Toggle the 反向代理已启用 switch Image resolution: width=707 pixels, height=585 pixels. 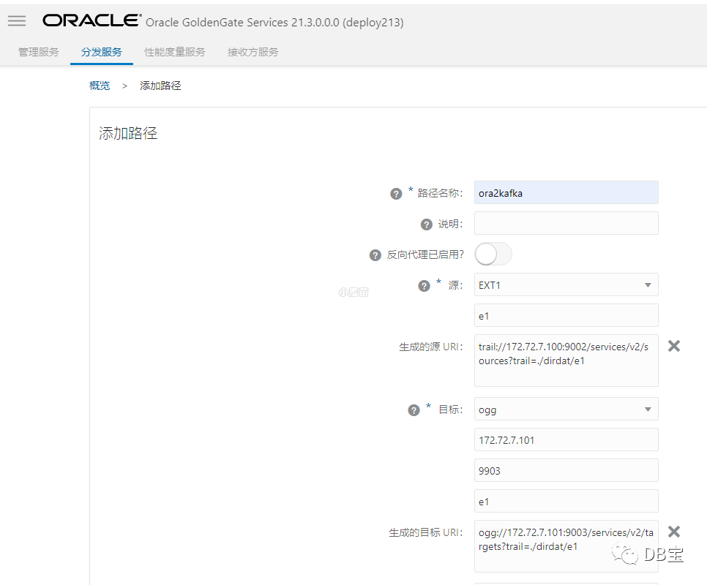(x=493, y=254)
